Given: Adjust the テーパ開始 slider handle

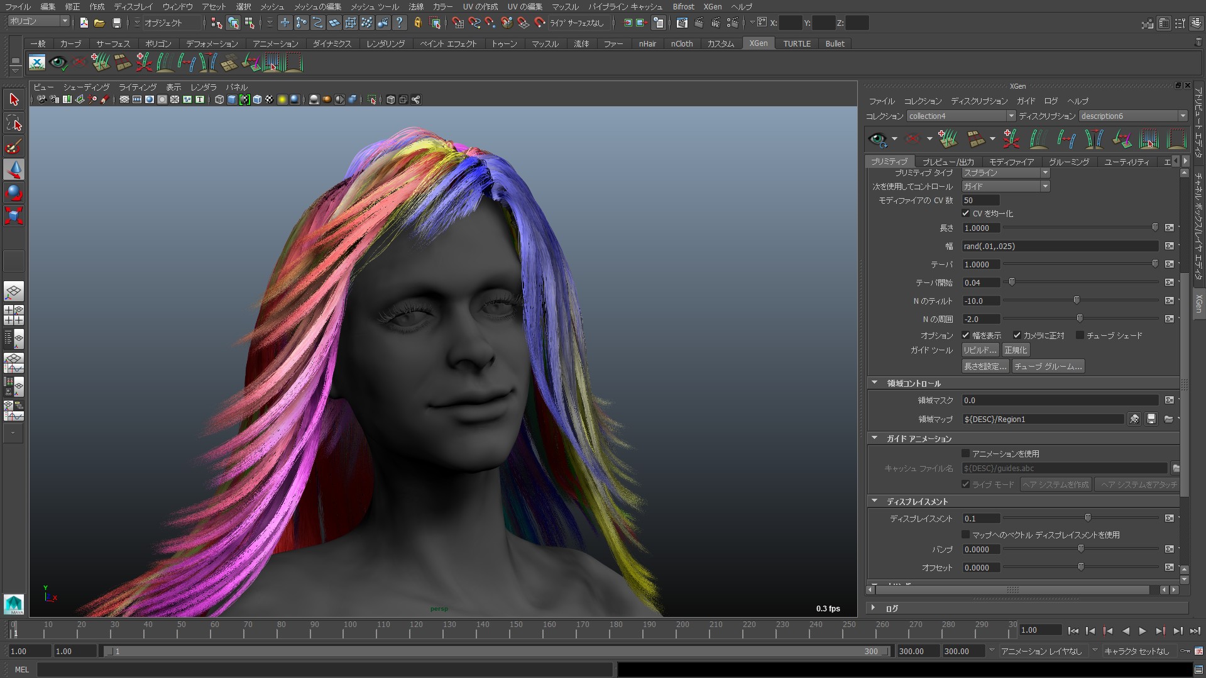Looking at the screenshot, I should tap(1012, 282).
